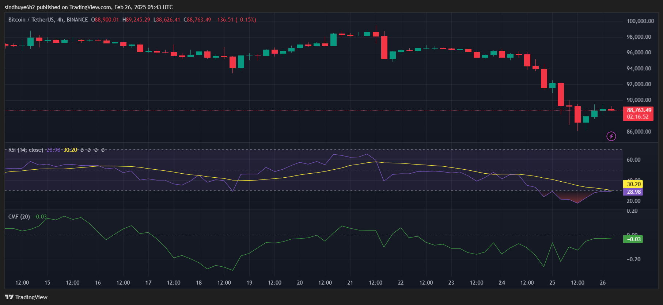Click the 100,000.00 price axis label

[x=640, y=21]
